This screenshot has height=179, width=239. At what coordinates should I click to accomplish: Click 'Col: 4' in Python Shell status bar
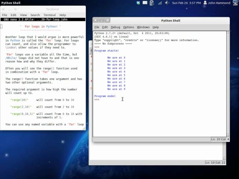pos(225,139)
